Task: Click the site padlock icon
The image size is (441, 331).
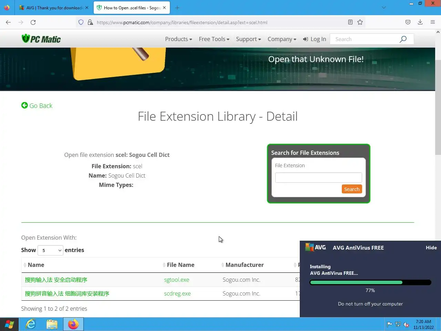Action: pos(90,22)
